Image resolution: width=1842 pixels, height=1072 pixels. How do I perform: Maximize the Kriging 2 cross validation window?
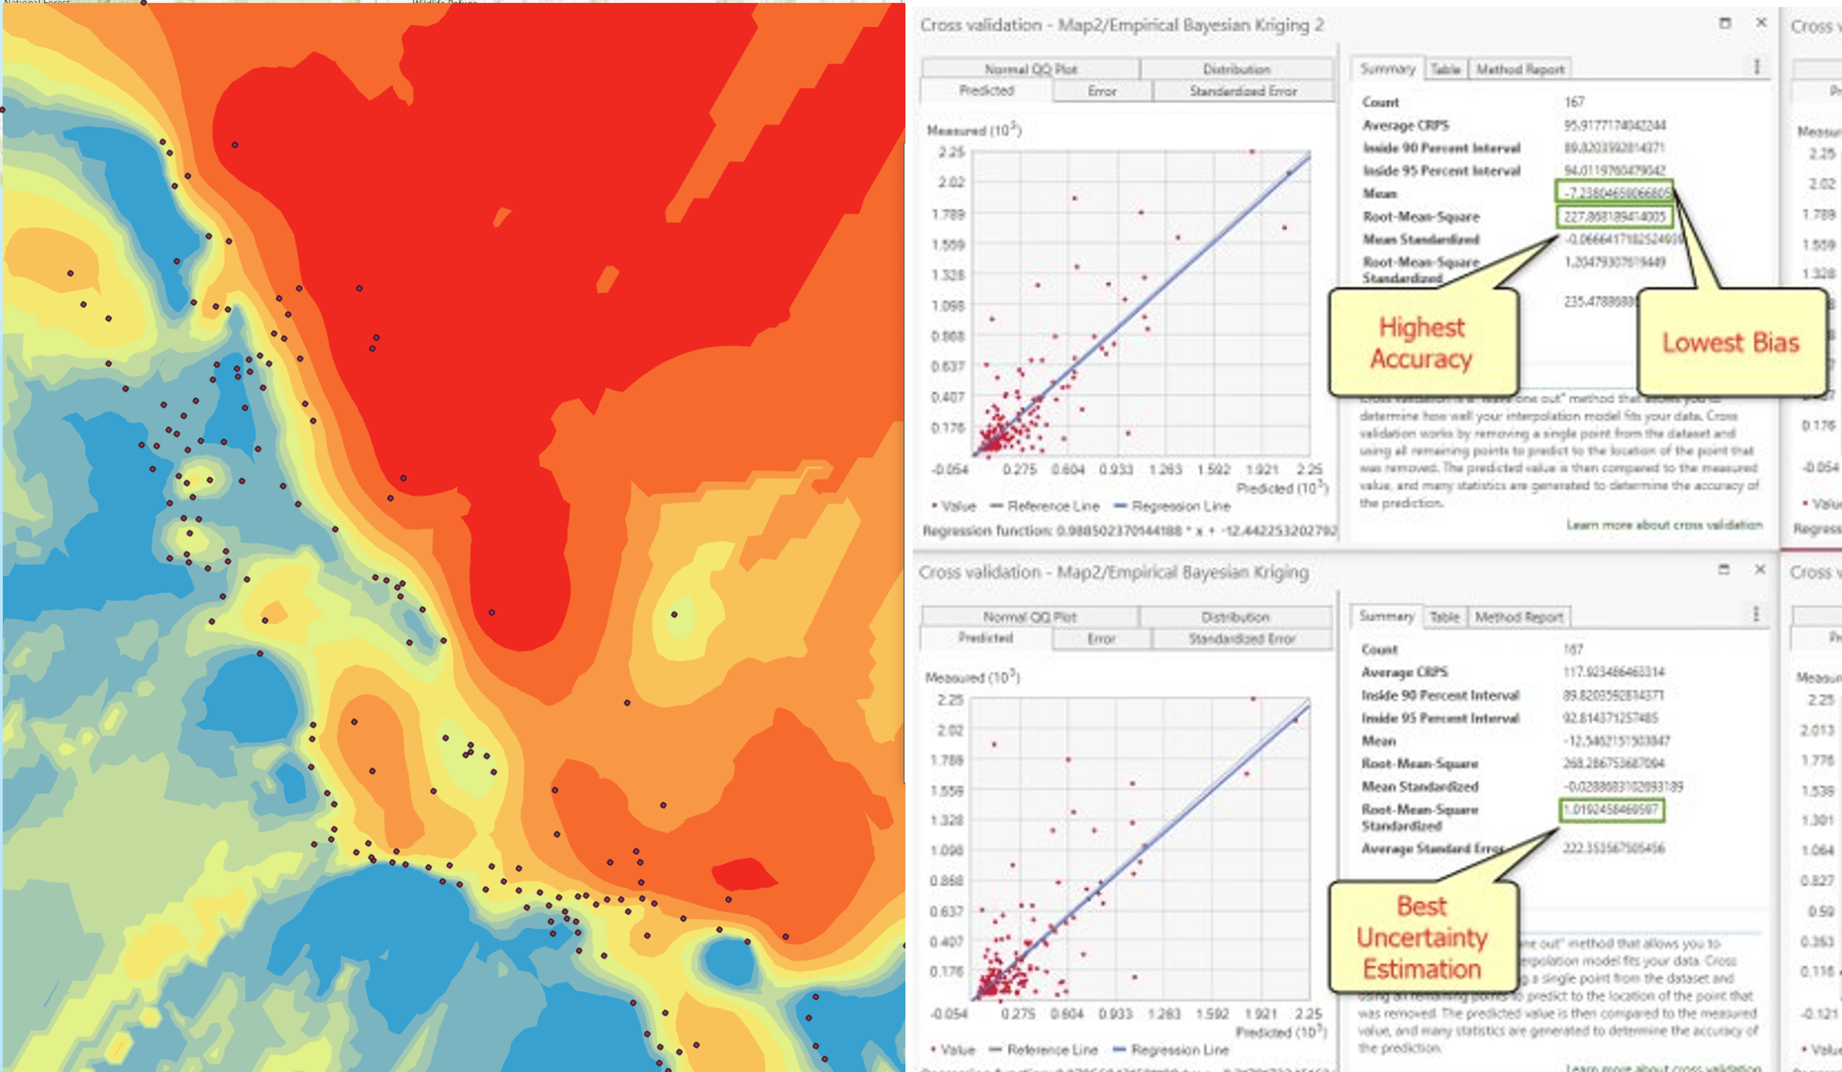click(1727, 23)
